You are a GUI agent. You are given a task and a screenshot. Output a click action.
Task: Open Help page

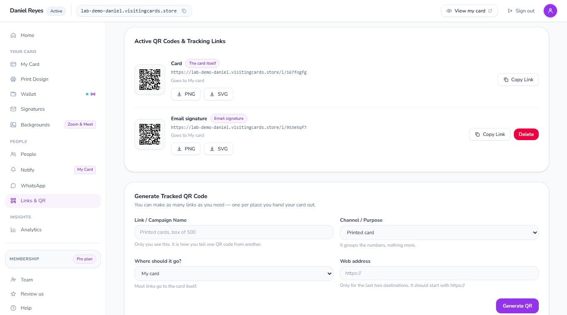point(53,308)
